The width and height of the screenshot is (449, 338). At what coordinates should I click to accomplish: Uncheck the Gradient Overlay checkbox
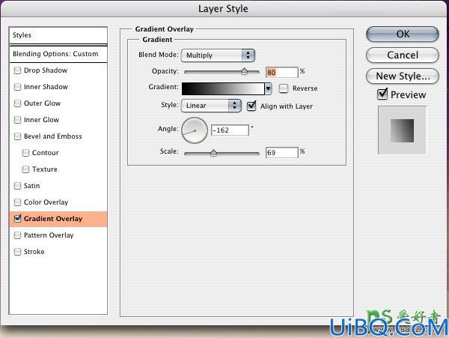17,219
